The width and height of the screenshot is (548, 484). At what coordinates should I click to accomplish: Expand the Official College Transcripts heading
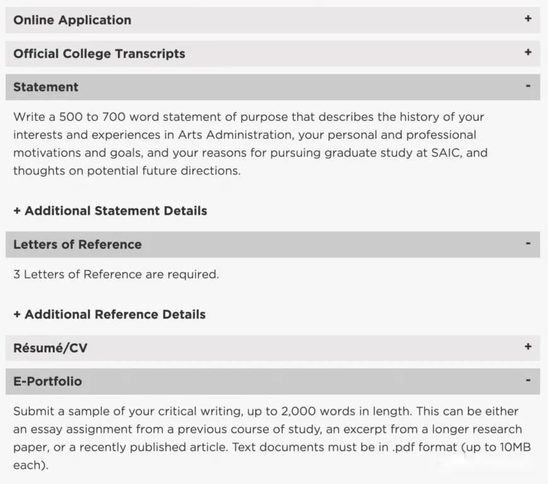(x=99, y=54)
